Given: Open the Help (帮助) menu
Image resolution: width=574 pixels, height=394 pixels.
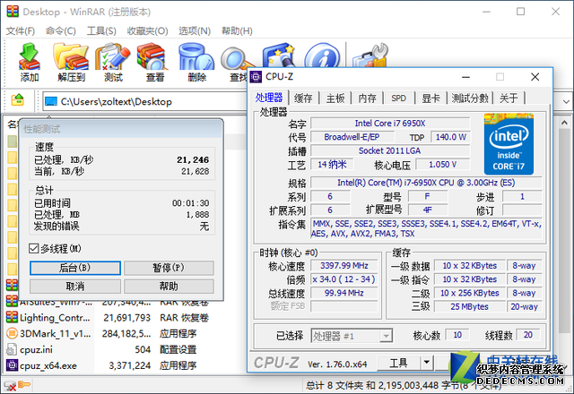Looking at the screenshot, I should (237, 30).
